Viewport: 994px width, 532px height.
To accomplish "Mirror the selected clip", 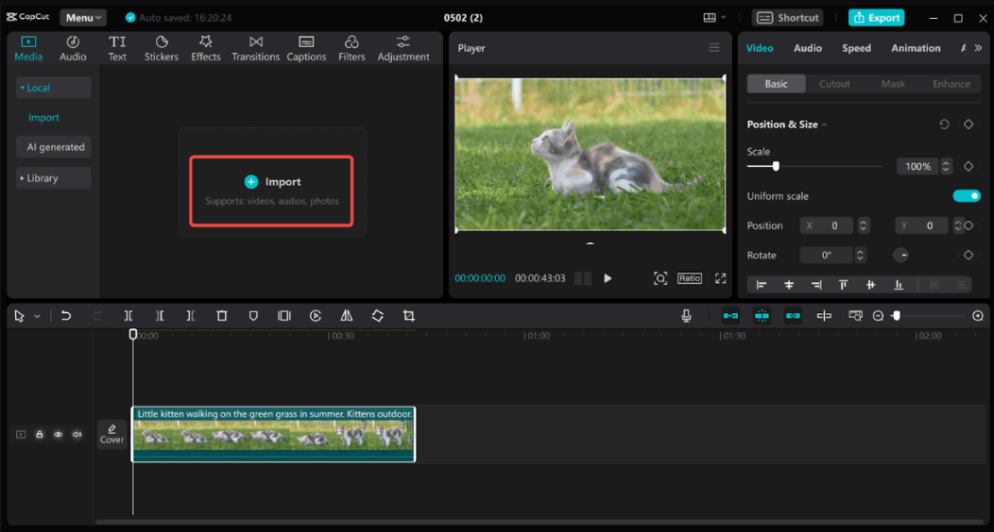I will tap(346, 316).
